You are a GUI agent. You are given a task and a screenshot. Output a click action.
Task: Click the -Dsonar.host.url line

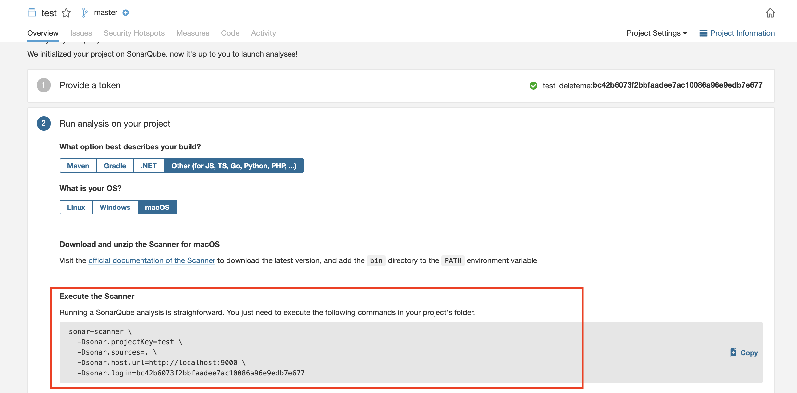[161, 363]
